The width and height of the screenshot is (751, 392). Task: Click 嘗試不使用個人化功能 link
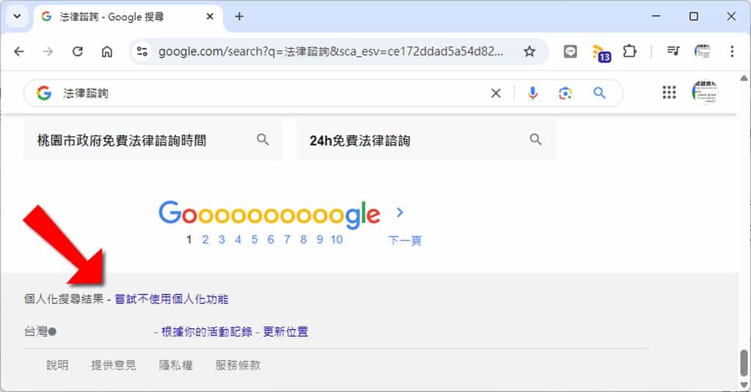point(172,299)
